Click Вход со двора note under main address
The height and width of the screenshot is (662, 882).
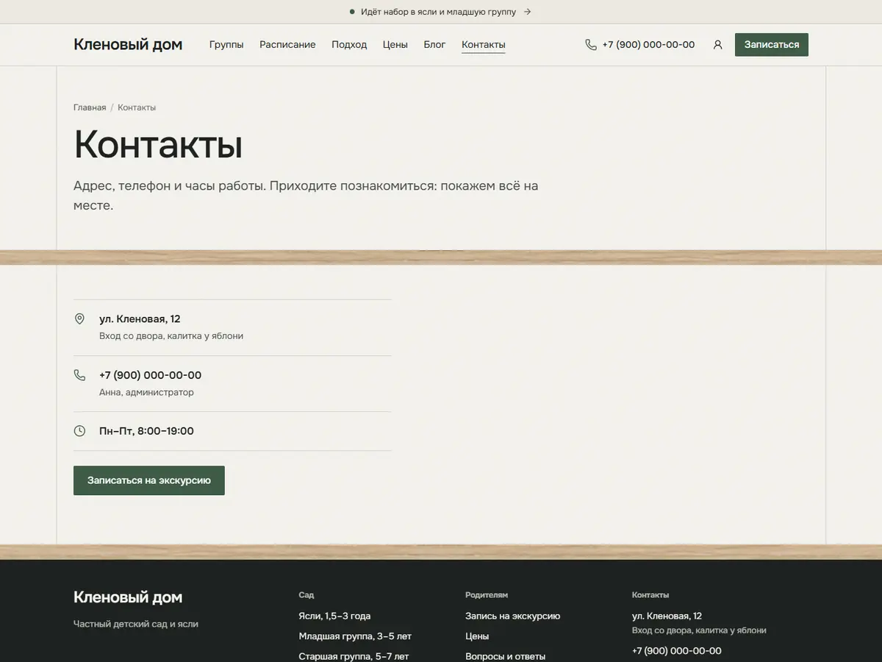[171, 336]
